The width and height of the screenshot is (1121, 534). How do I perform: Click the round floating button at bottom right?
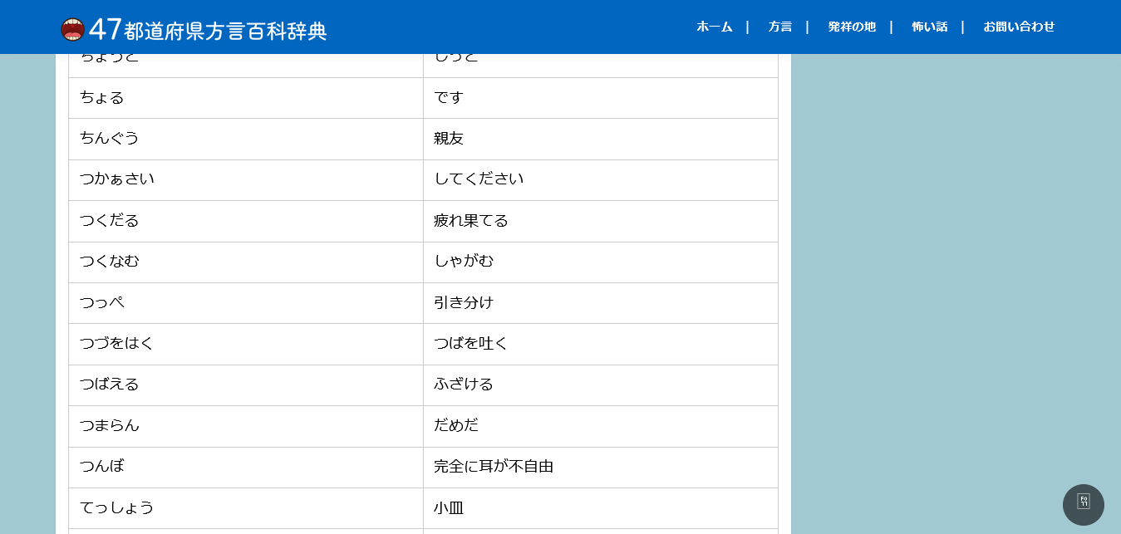(1084, 505)
